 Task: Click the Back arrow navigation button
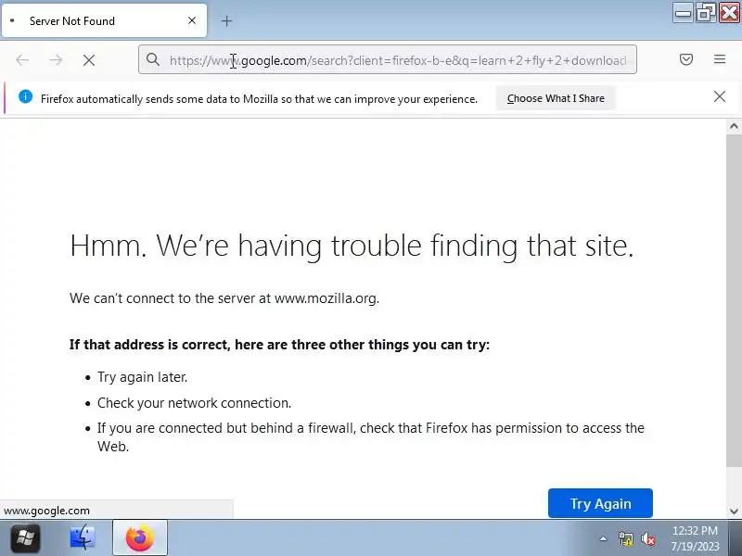click(x=22, y=60)
